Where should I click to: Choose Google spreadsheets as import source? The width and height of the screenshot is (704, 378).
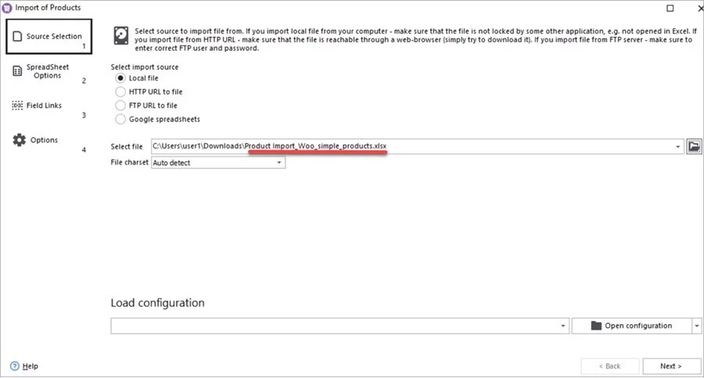pyautogui.click(x=120, y=119)
